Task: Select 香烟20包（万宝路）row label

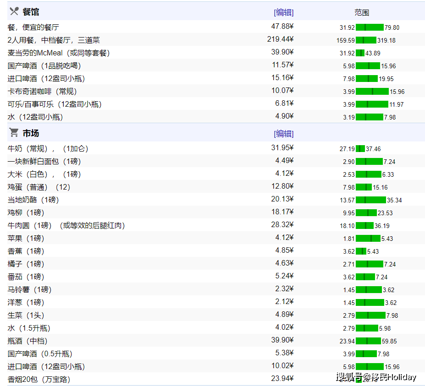Action: coord(39,379)
